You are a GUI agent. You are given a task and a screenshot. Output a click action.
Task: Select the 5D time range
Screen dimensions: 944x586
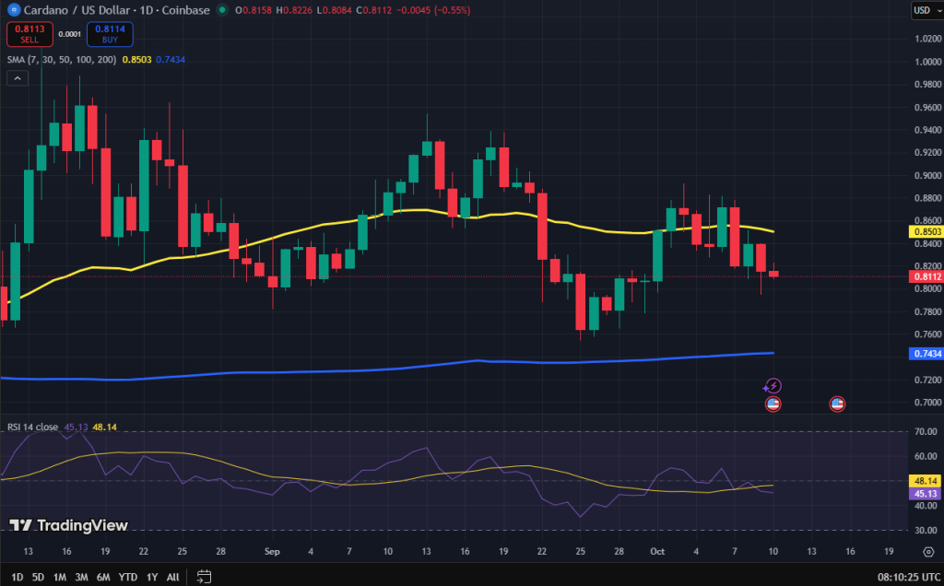point(38,577)
